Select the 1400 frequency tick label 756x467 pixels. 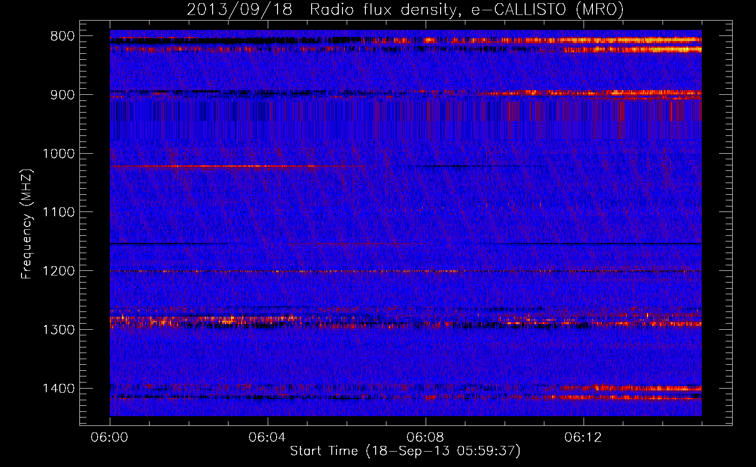point(58,389)
